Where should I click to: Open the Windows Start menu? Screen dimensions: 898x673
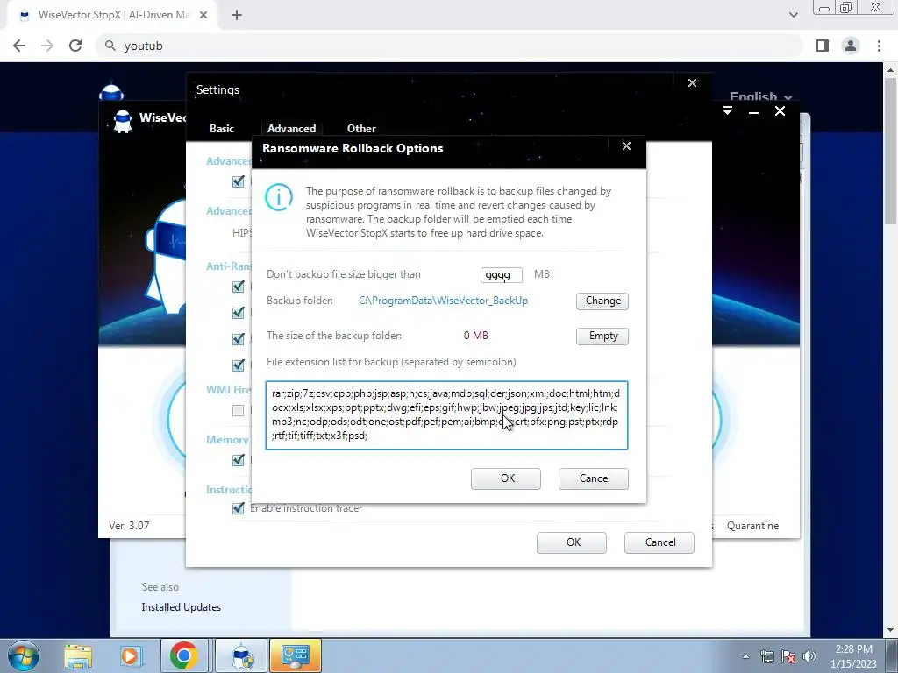[x=23, y=655]
